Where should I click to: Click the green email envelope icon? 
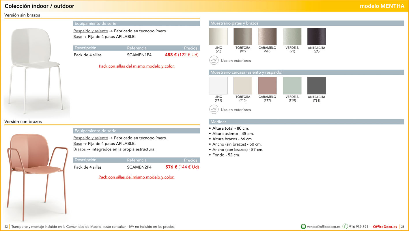pos(303,226)
